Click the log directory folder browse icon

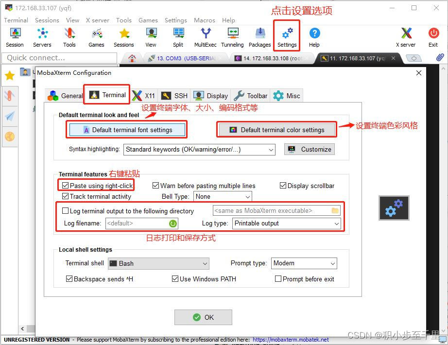tap(335, 211)
